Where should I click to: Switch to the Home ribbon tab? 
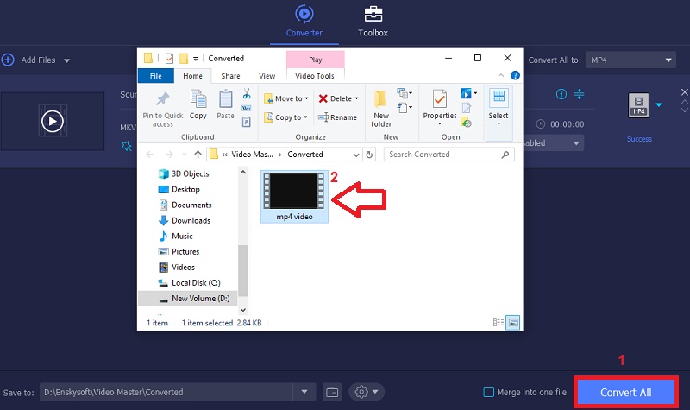[192, 76]
